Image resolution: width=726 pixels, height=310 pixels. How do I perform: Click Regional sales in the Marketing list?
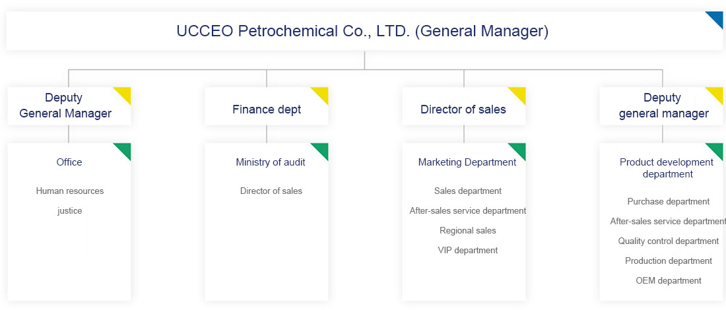tap(468, 230)
